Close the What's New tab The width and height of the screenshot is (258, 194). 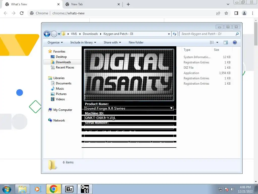click(x=58, y=4)
